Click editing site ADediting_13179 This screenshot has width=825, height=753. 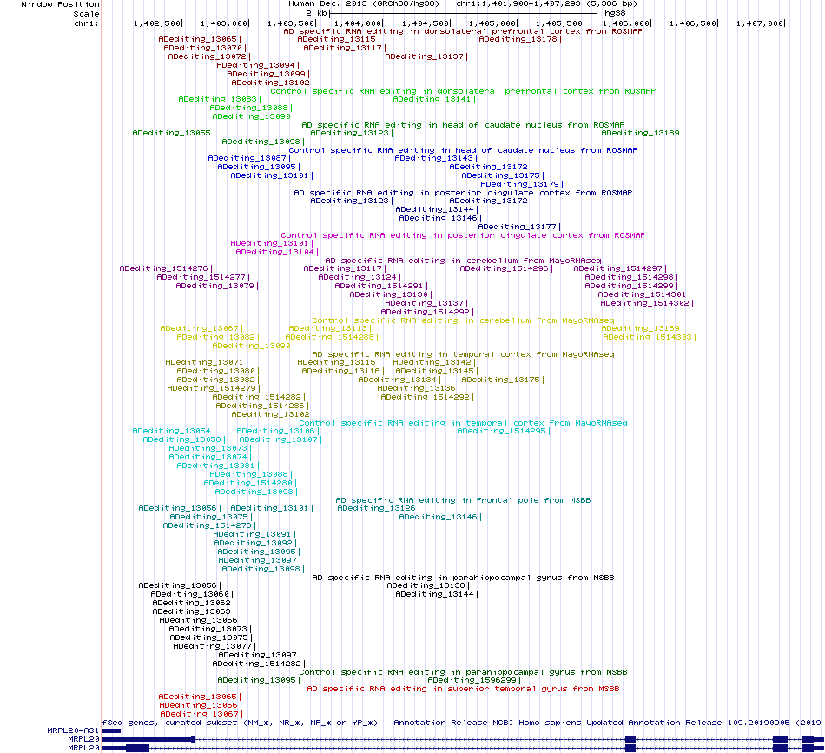point(521,185)
